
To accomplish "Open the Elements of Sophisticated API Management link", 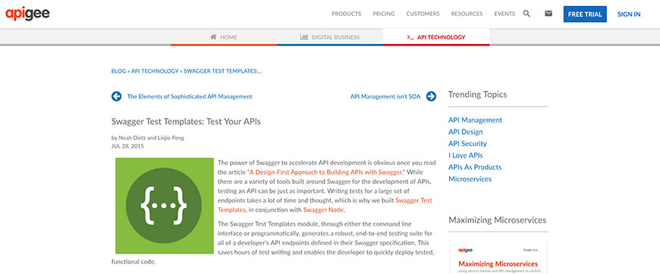I will [x=190, y=96].
